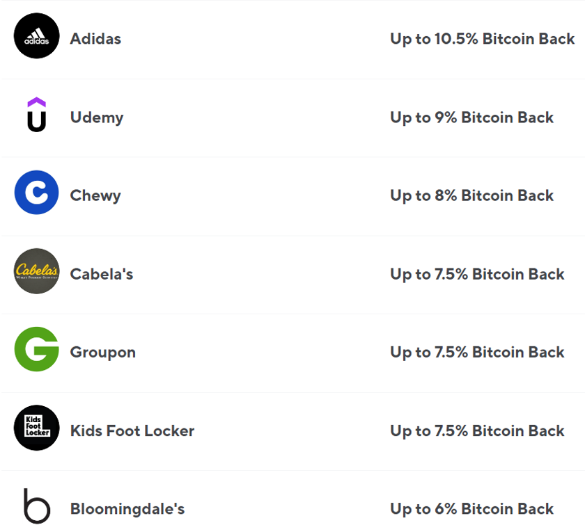Select the Cabela's store name
The width and height of the screenshot is (585, 532).
(x=102, y=274)
